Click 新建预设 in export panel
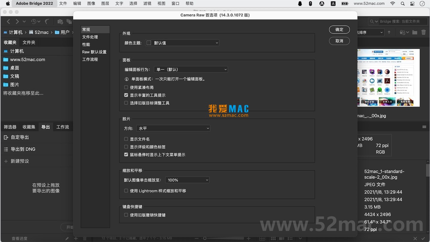Viewport: 430px width, 242px height. tap(20, 161)
